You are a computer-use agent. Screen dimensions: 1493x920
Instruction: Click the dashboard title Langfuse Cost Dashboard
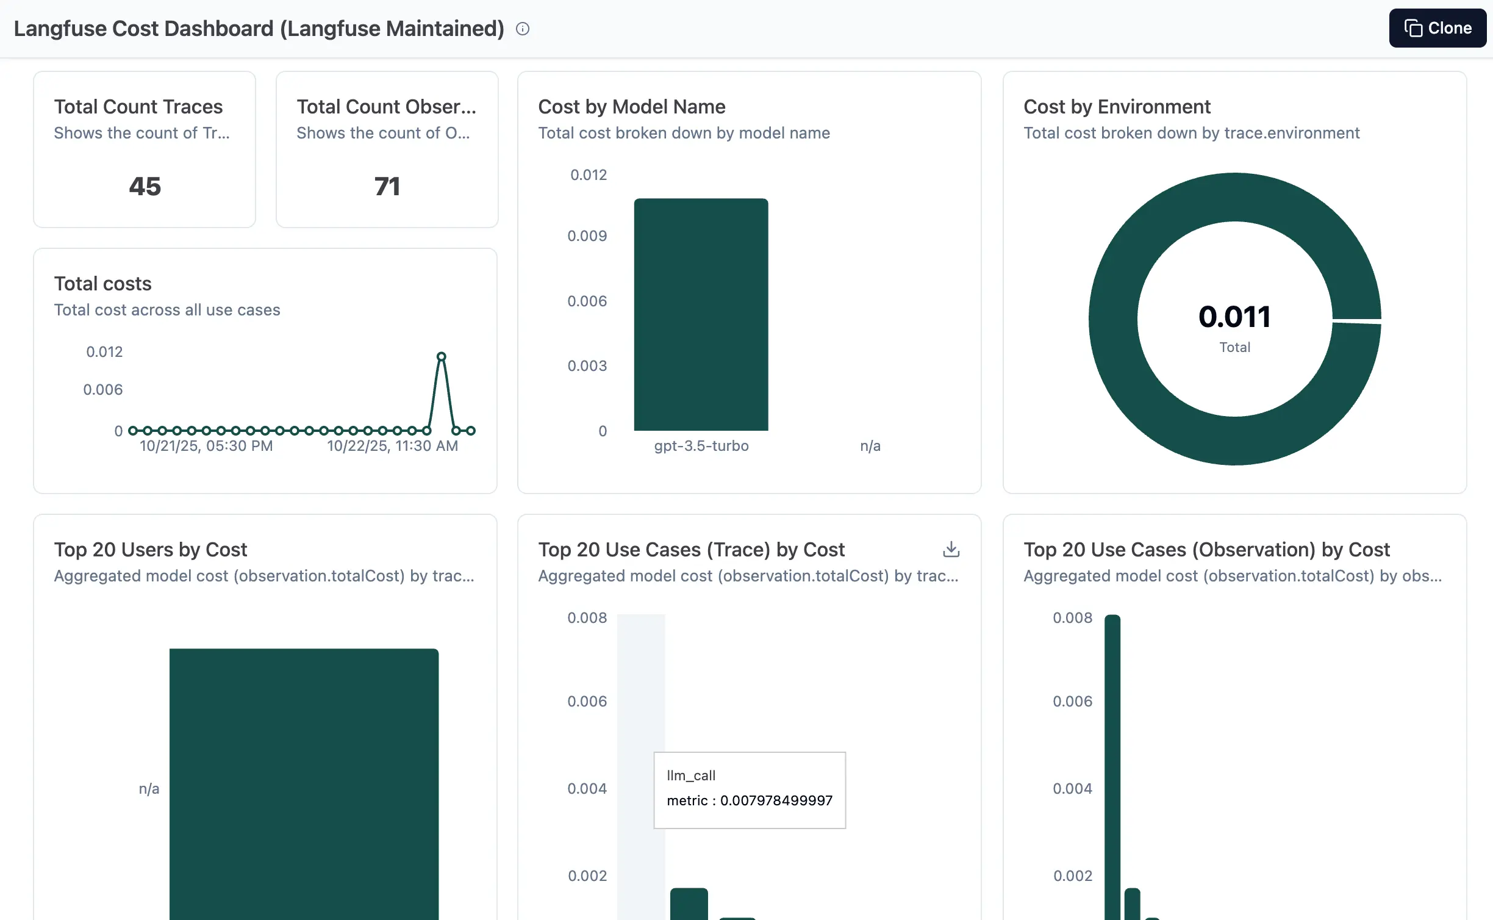tap(259, 28)
